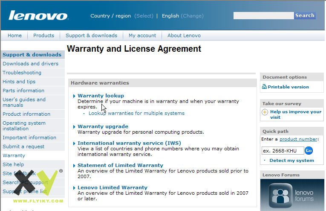Click the Change language link
The width and height of the screenshot is (326, 211).
192,16
